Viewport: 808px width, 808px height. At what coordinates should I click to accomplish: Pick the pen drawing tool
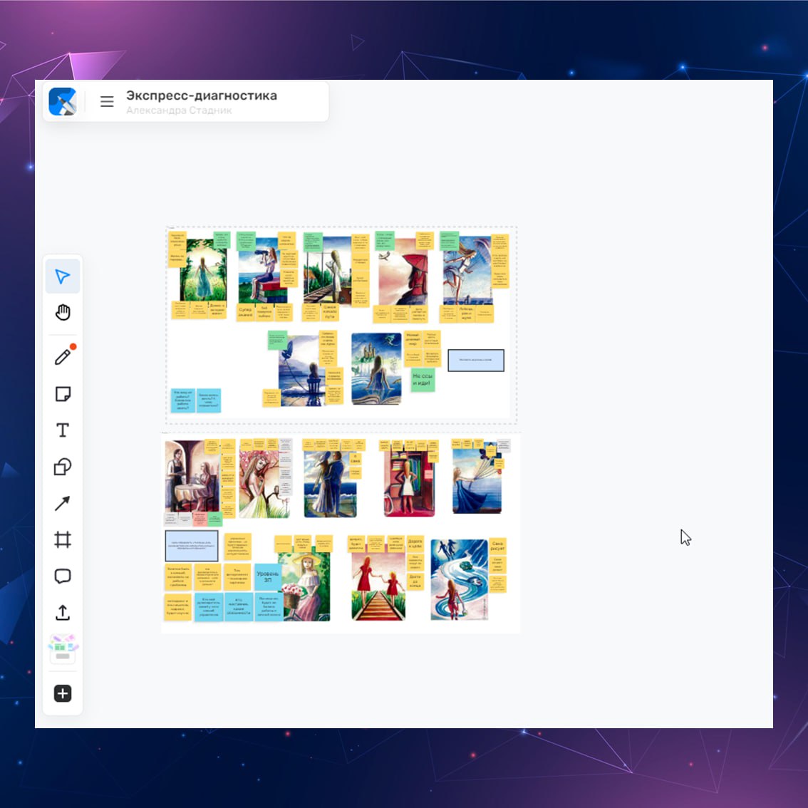63,356
